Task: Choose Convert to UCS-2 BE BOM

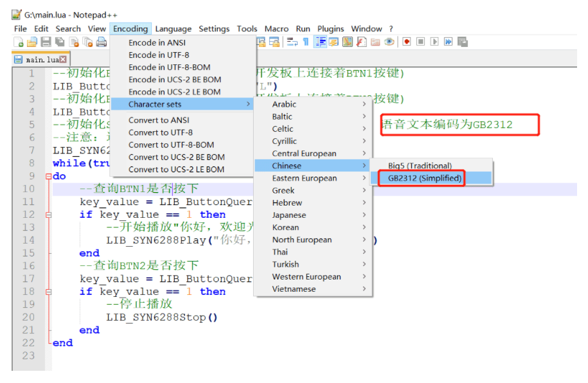Action: [x=183, y=157]
